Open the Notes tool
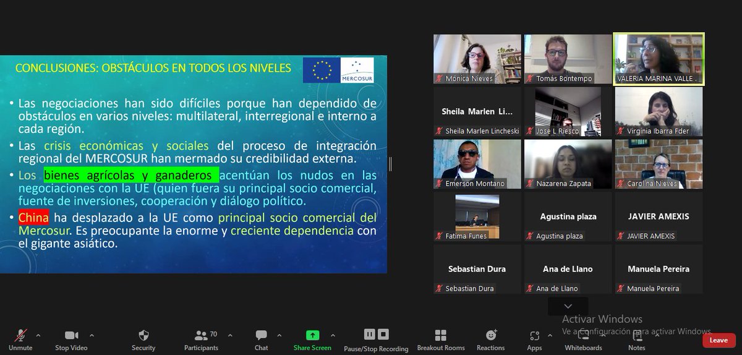This screenshot has width=742, height=355. (637, 340)
